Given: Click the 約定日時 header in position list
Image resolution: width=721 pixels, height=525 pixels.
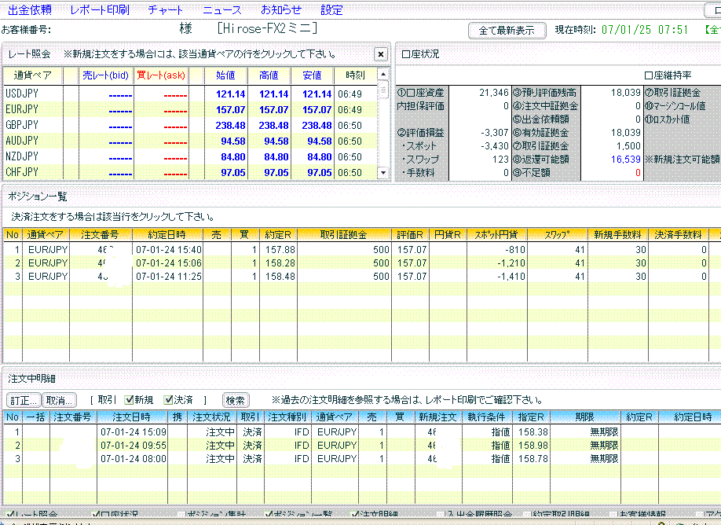Looking at the screenshot, I should click(167, 235).
